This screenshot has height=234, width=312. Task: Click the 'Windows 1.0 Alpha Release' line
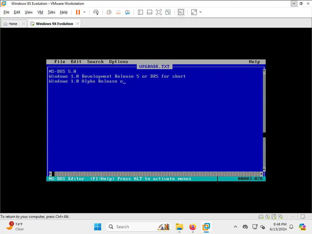pyautogui.click(x=86, y=81)
